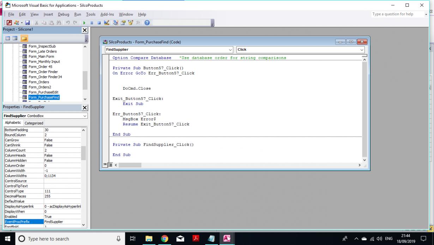Select Form_Main Form in the project tree
The height and width of the screenshot is (245, 434).
click(41, 56)
